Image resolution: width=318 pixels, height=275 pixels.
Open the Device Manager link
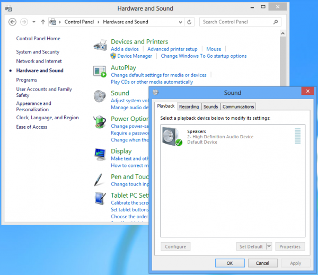(x=135, y=56)
